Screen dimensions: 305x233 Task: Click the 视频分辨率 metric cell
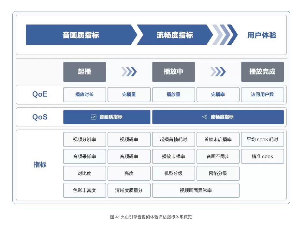tap(85, 139)
